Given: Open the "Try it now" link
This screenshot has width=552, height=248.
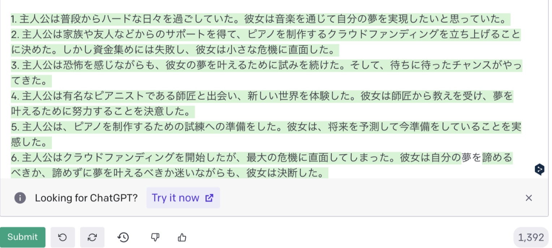Looking at the screenshot, I should [183, 198].
